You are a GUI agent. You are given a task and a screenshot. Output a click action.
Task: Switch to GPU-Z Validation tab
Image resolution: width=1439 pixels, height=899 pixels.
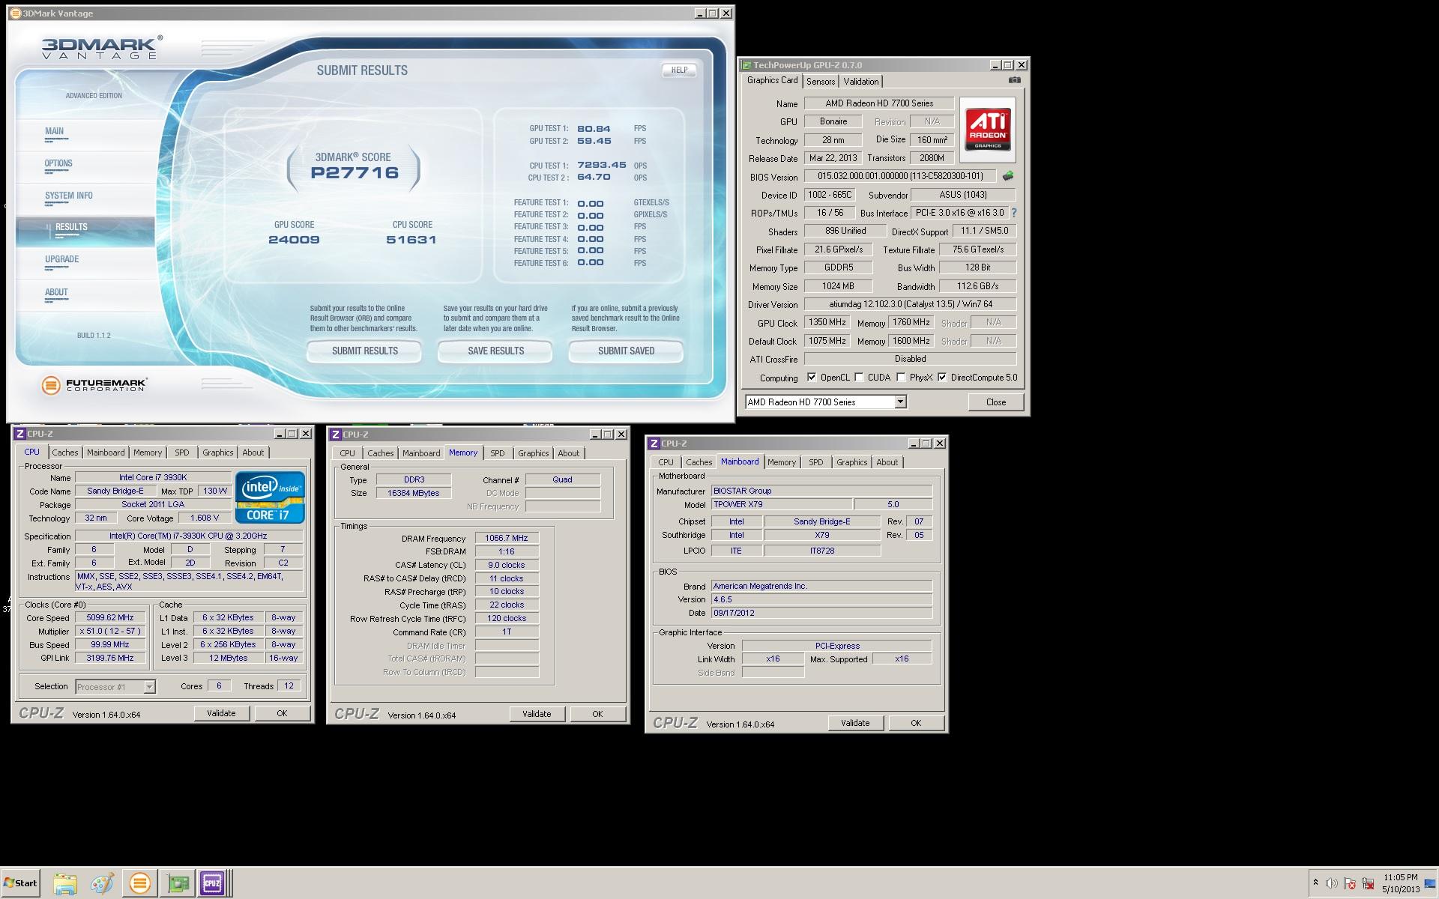[860, 82]
